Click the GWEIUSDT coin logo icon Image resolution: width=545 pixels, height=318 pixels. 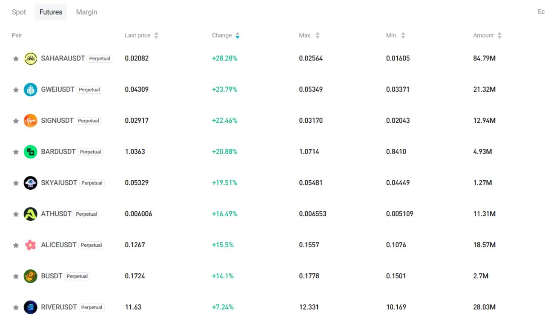(31, 90)
